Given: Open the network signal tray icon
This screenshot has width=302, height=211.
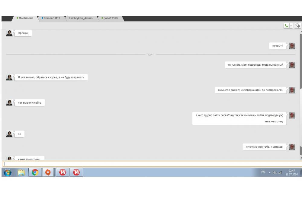Looking at the screenshot, I should (x=280, y=172).
